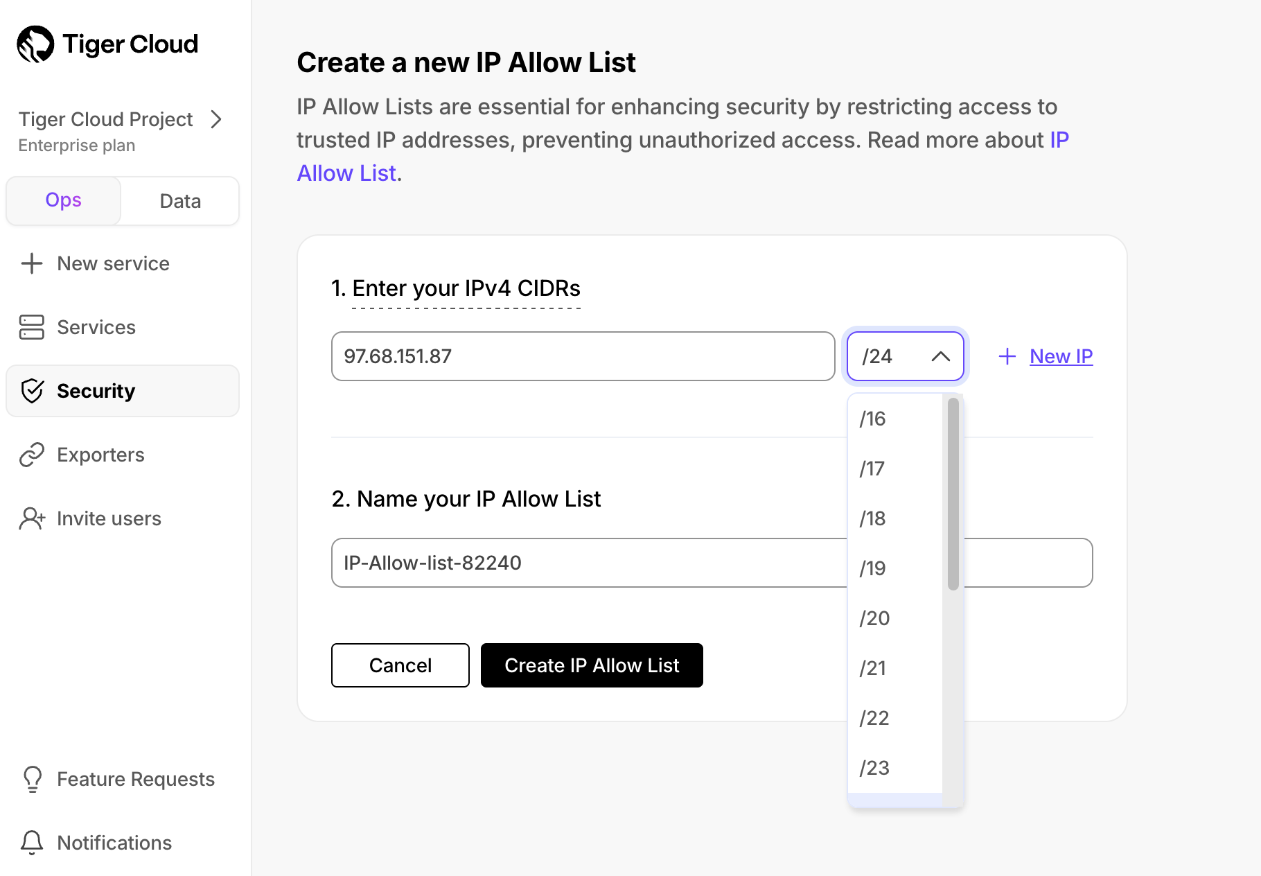Open the Security section
1261x876 pixels.
coord(123,391)
